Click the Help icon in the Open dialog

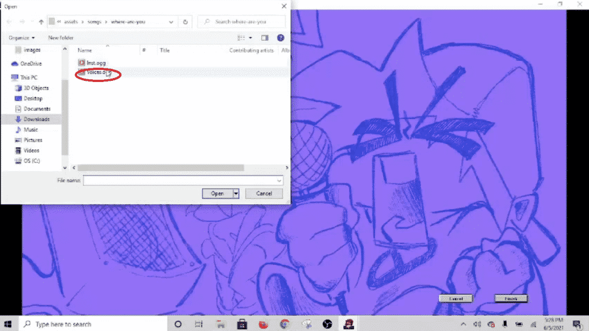pyautogui.click(x=281, y=37)
